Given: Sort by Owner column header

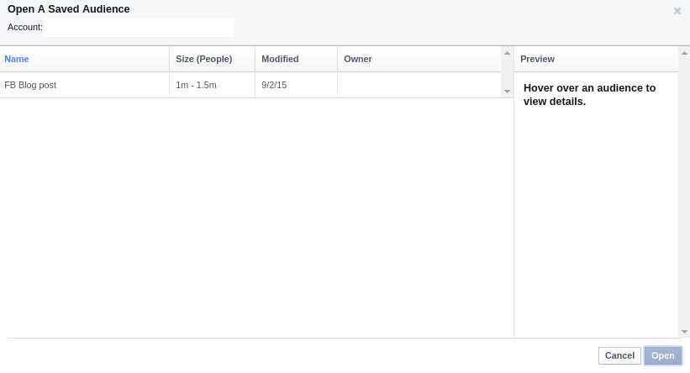Looking at the screenshot, I should pyautogui.click(x=358, y=59).
